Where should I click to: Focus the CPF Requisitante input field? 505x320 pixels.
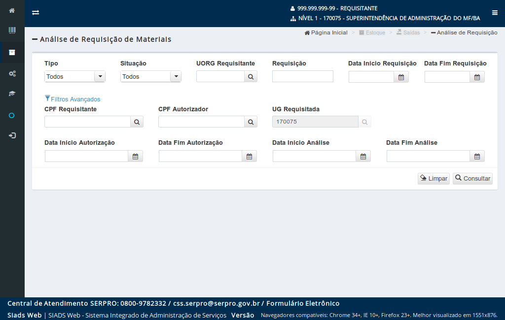pos(87,122)
